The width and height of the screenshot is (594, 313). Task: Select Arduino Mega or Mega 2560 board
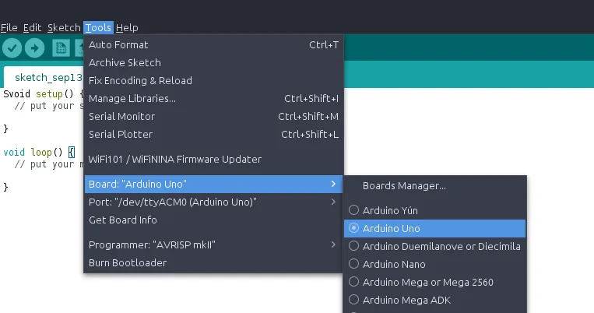point(428,282)
